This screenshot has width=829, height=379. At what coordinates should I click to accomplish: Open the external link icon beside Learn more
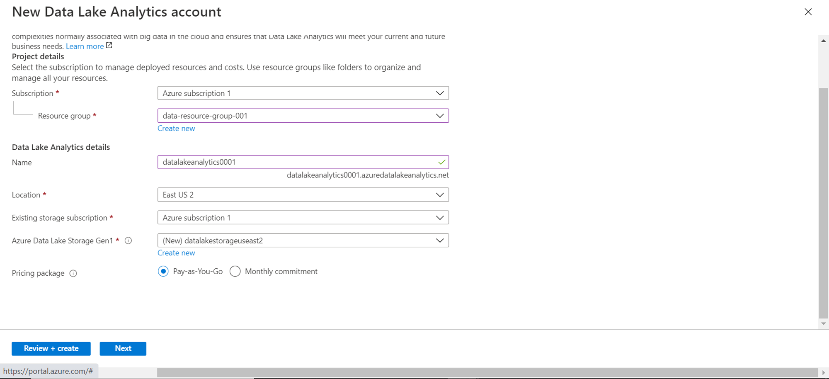(109, 46)
